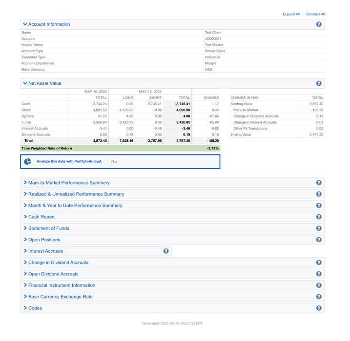Click help icon next to Codes section
This screenshot has width=350, height=341.
coord(319,308)
